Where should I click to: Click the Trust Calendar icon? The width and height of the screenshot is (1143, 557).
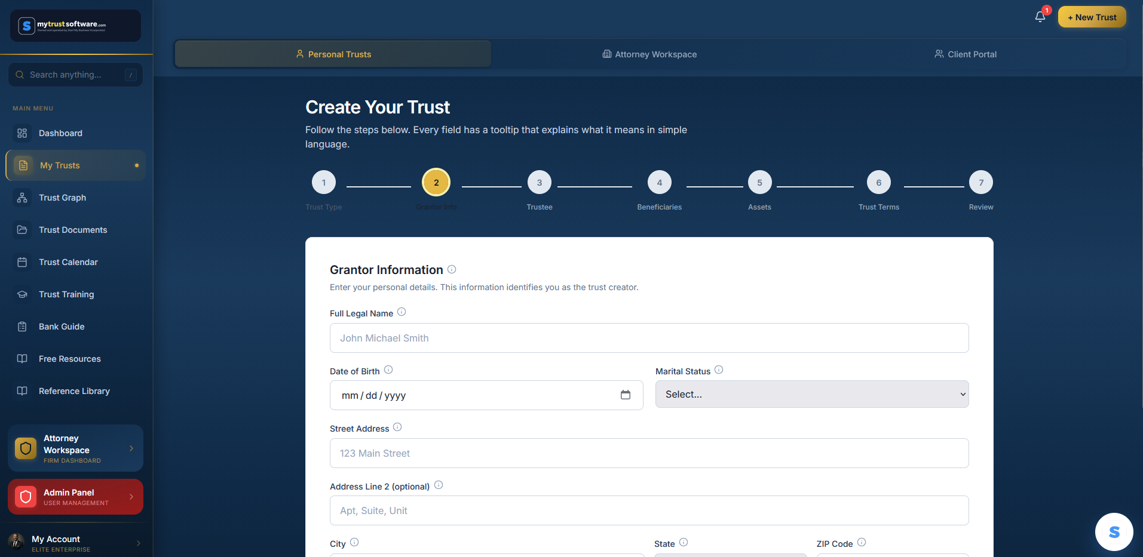tap(22, 262)
